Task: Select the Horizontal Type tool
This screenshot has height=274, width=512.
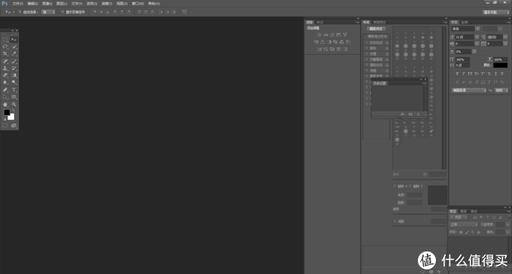Action: [14, 90]
